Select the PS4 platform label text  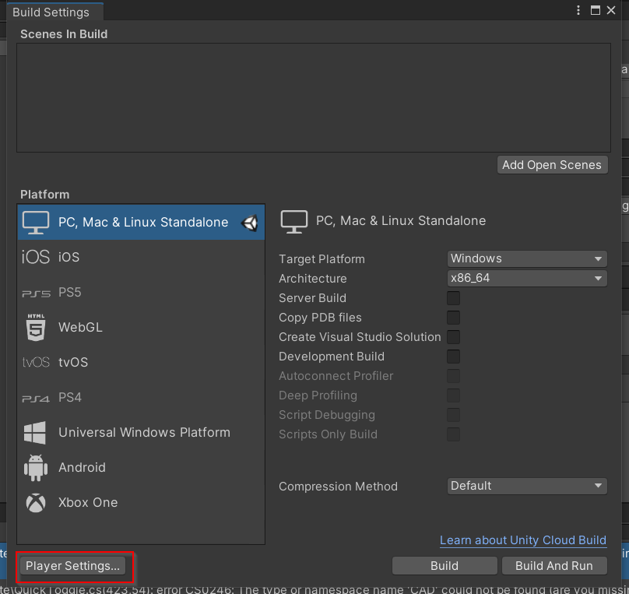click(70, 398)
